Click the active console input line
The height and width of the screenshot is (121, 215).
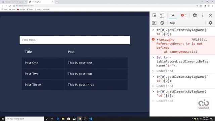coord(181,93)
